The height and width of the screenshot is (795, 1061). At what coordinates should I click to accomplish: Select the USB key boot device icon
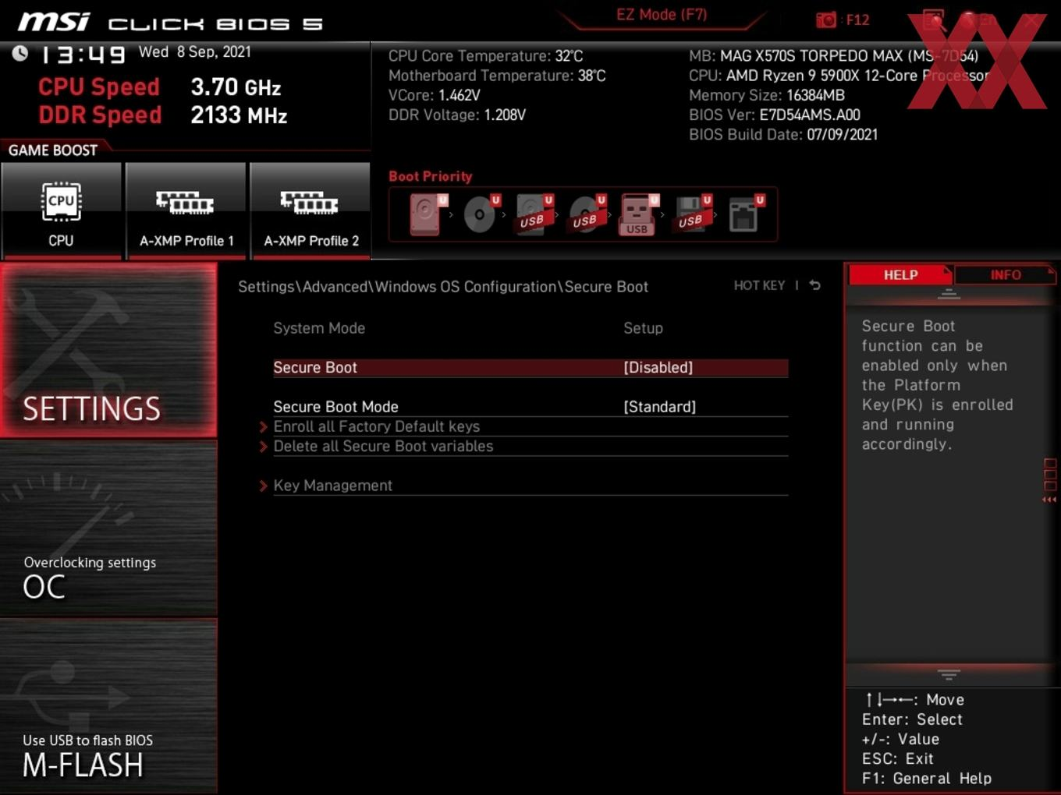pos(639,215)
